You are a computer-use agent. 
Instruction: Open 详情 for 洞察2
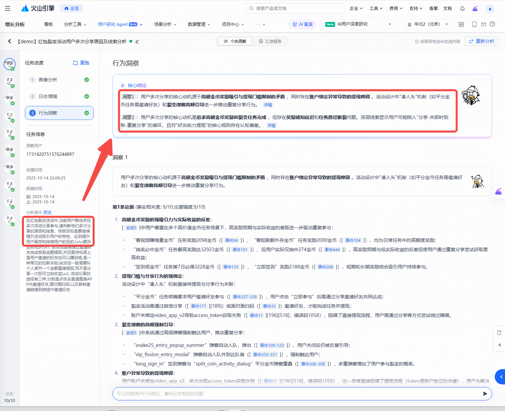click(271, 126)
